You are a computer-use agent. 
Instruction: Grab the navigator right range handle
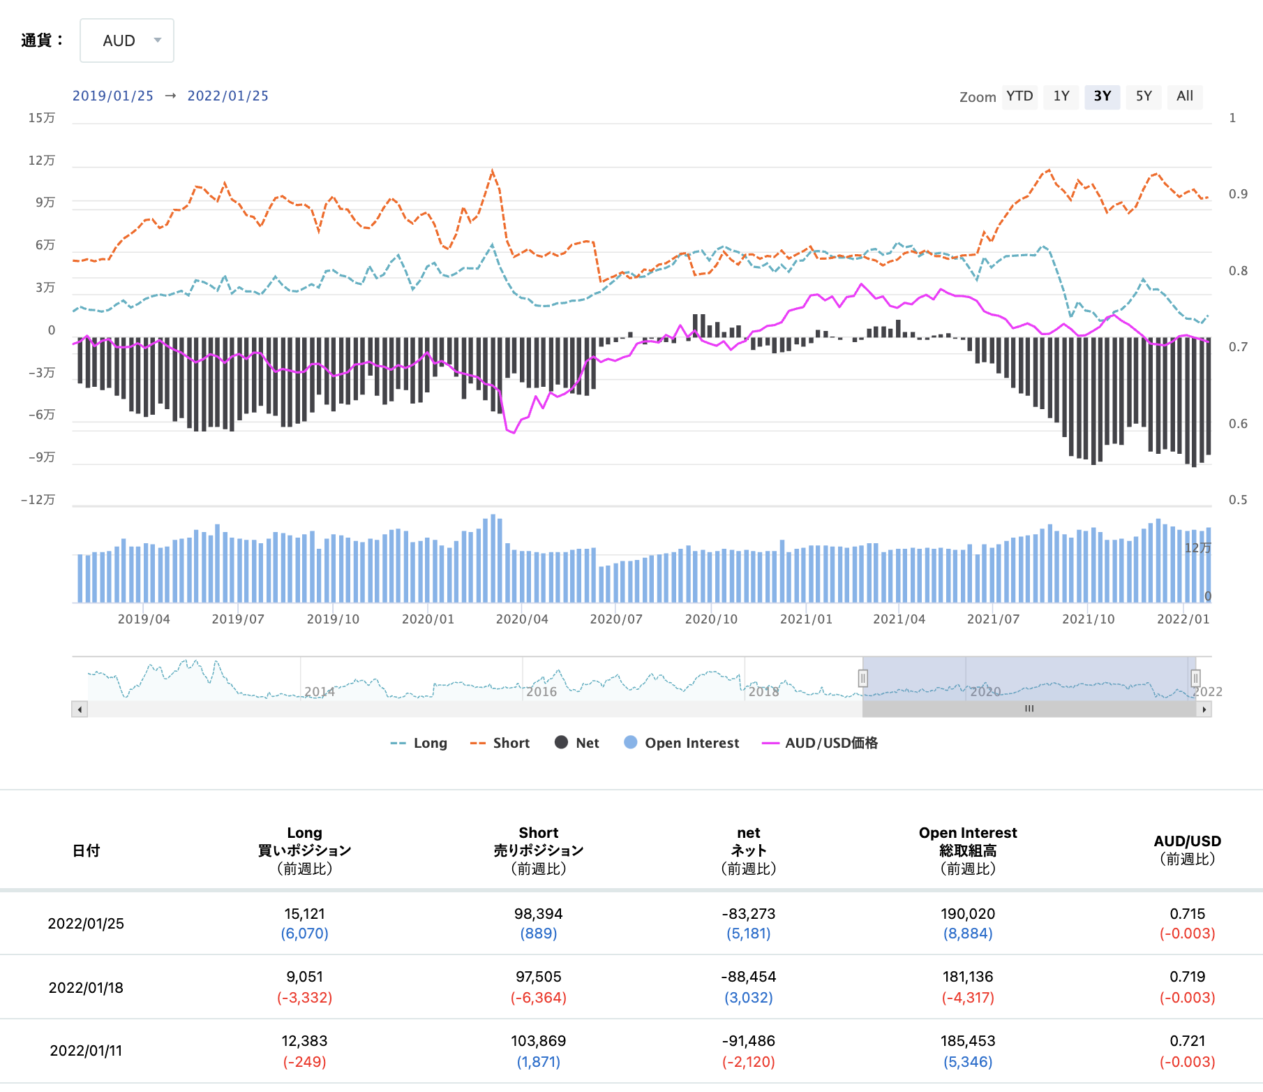(1195, 678)
